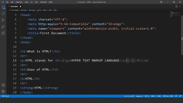Click 'First Document' title text
The height and width of the screenshot is (103, 183).
(x=53, y=33)
